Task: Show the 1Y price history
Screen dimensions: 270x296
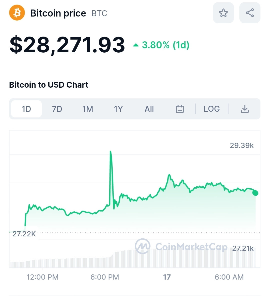Action: click(118, 109)
